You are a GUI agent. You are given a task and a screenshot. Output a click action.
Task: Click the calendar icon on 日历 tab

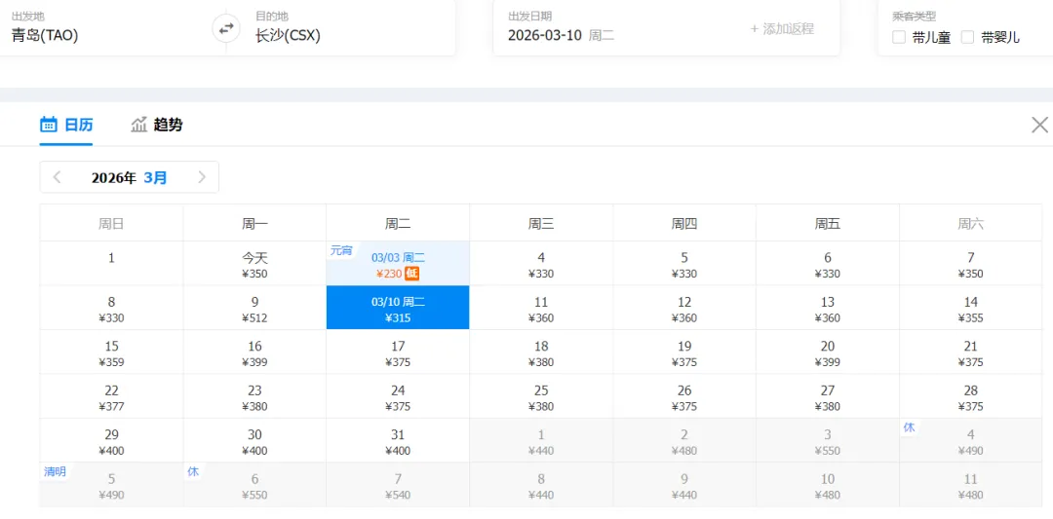(x=49, y=125)
